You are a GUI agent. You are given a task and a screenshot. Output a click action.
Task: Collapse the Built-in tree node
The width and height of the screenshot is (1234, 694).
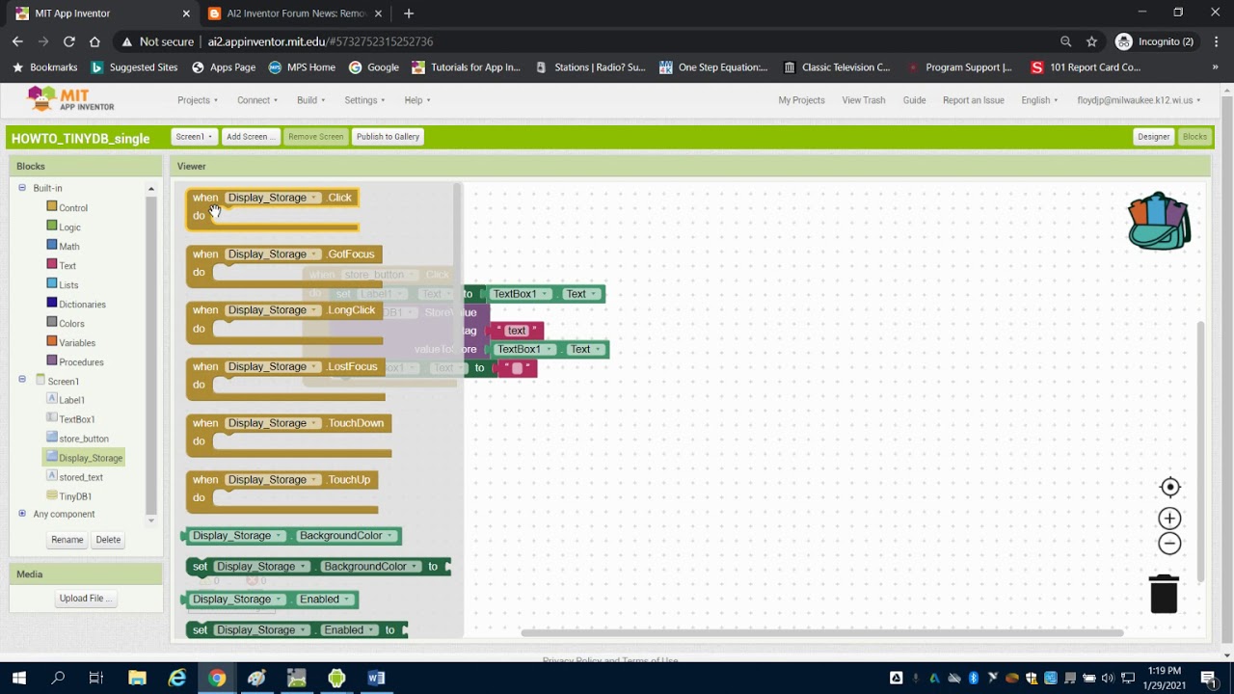tap(22, 188)
